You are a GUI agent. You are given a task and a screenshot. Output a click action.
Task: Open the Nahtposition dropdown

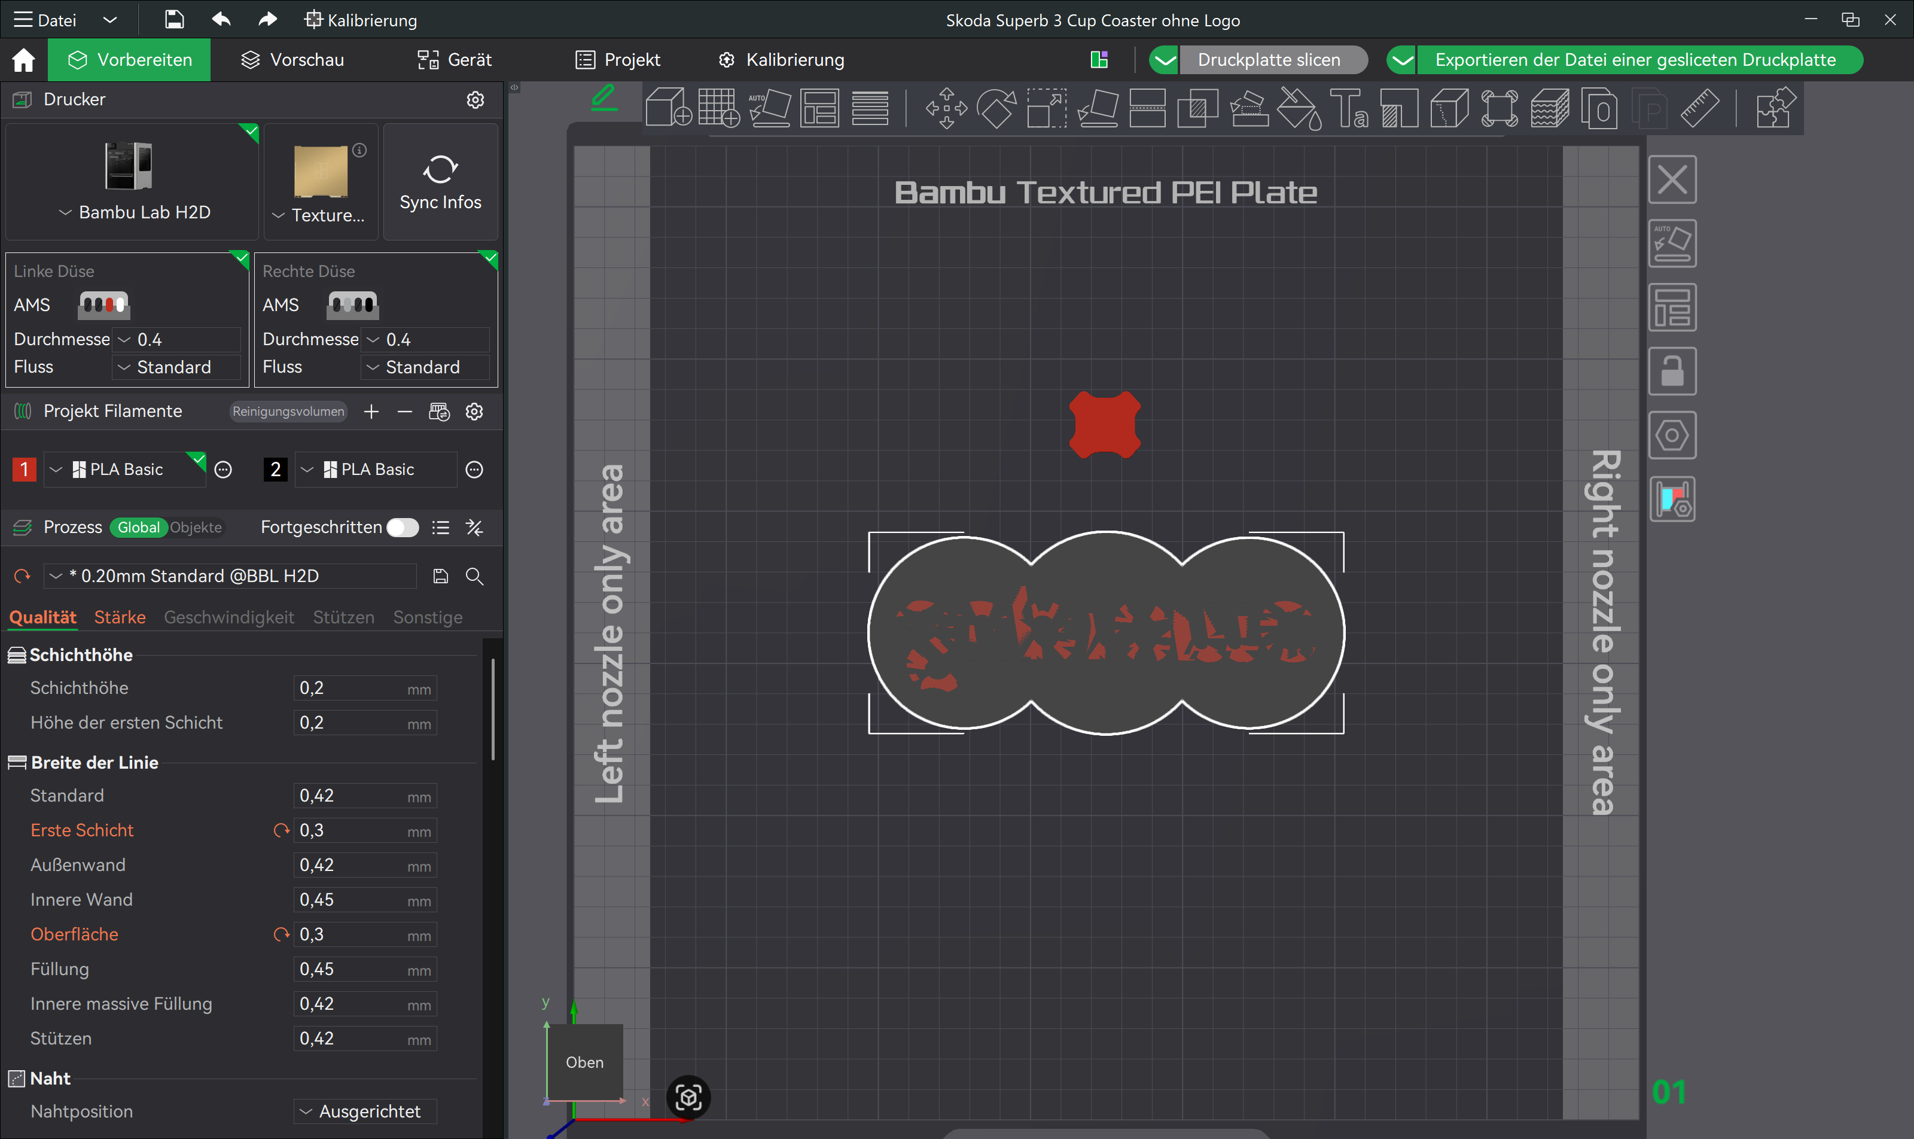(365, 1111)
